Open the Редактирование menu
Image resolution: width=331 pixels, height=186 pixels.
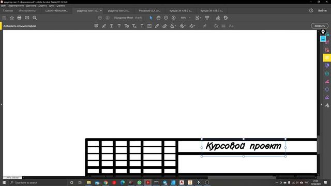(16, 6)
